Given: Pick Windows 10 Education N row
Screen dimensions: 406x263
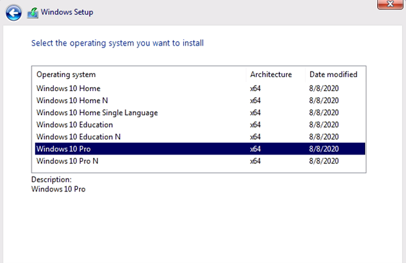Looking at the screenshot, I should [200, 137].
